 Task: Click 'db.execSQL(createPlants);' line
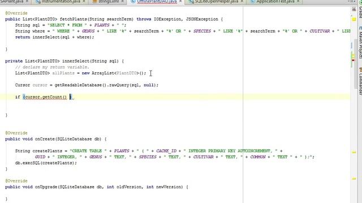click(46, 163)
